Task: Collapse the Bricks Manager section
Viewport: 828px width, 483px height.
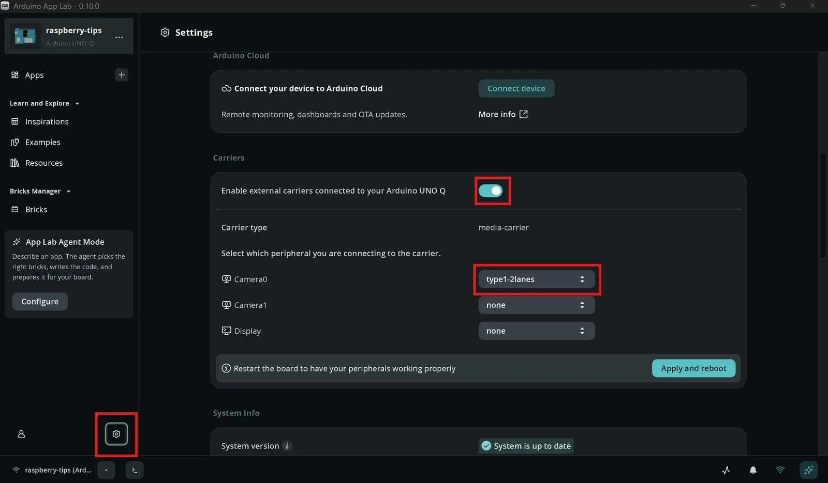Action: pyautogui.click(x=40, y=191)
